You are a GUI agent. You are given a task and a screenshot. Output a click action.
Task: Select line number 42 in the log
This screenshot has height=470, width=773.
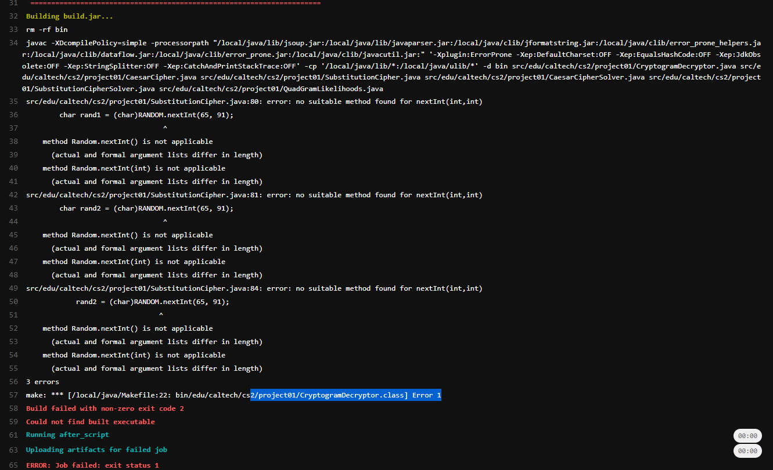click(x=13, y=195)
